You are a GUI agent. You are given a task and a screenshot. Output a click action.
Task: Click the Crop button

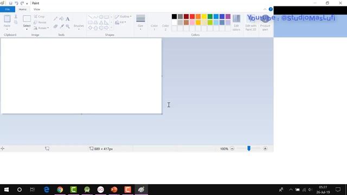point(40,17)
